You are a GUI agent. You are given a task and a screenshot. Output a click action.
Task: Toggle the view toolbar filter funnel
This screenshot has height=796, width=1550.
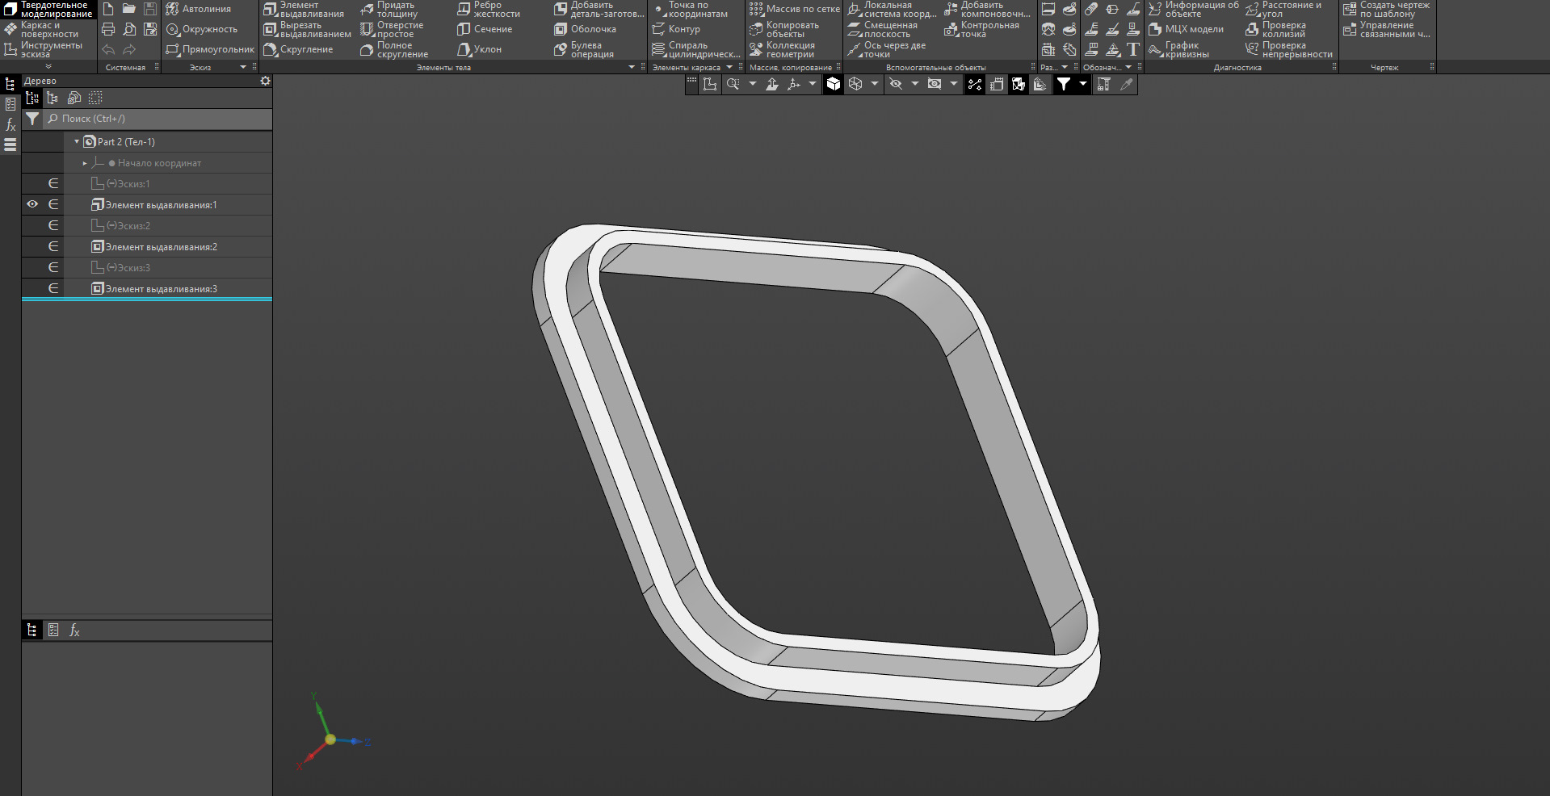[1064, 84]
